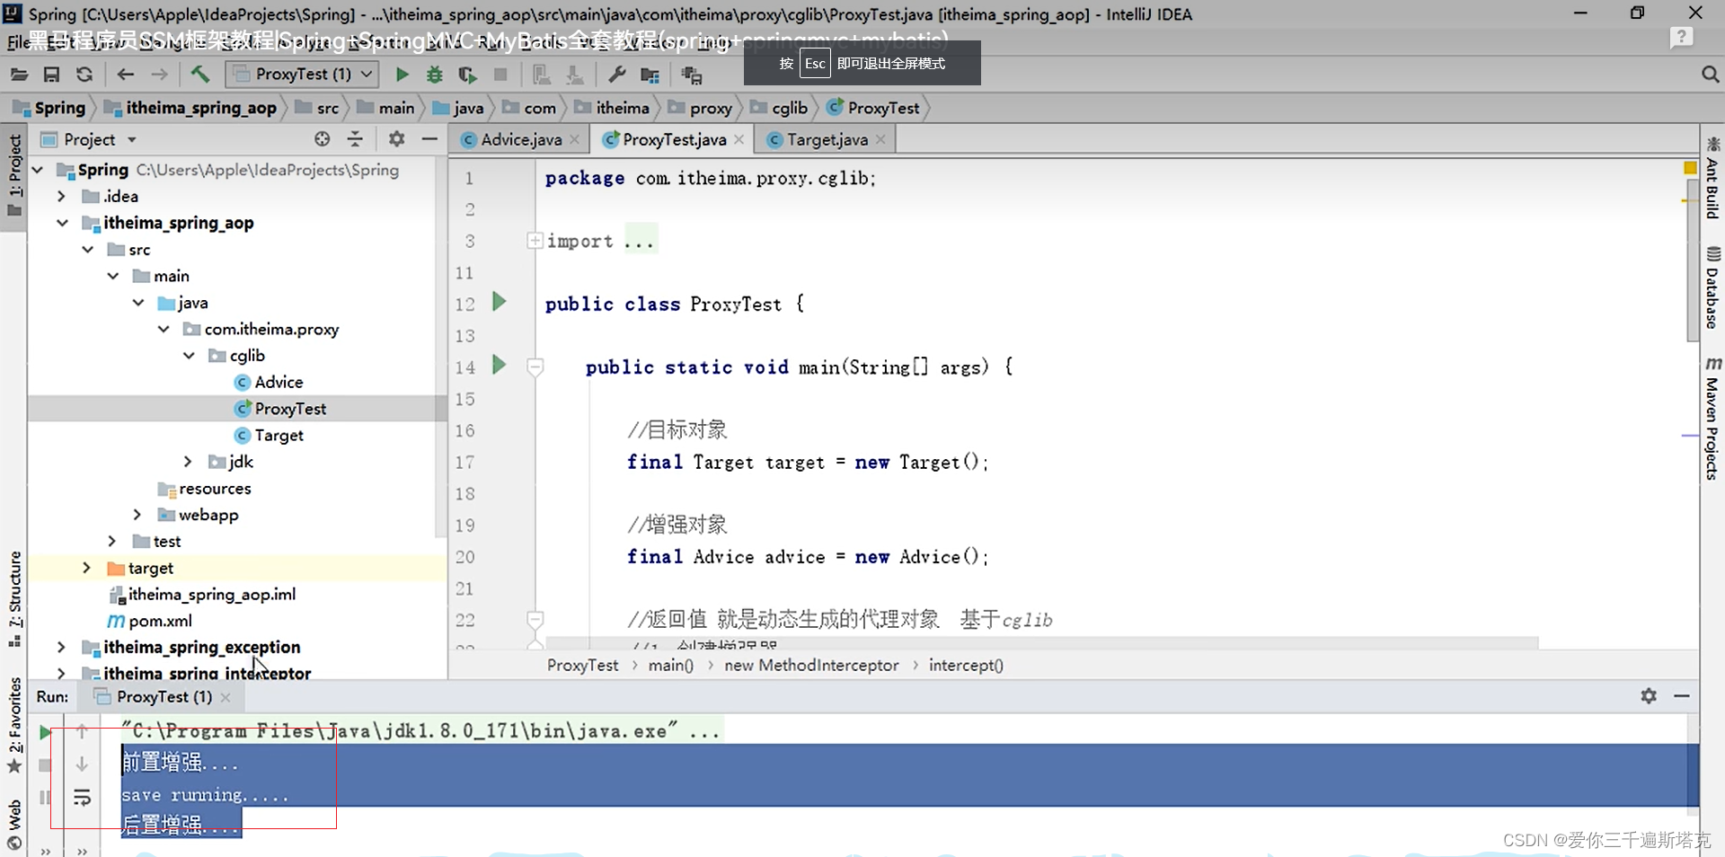
Task: Expand the webapp folder
Action: coord(137,515)
